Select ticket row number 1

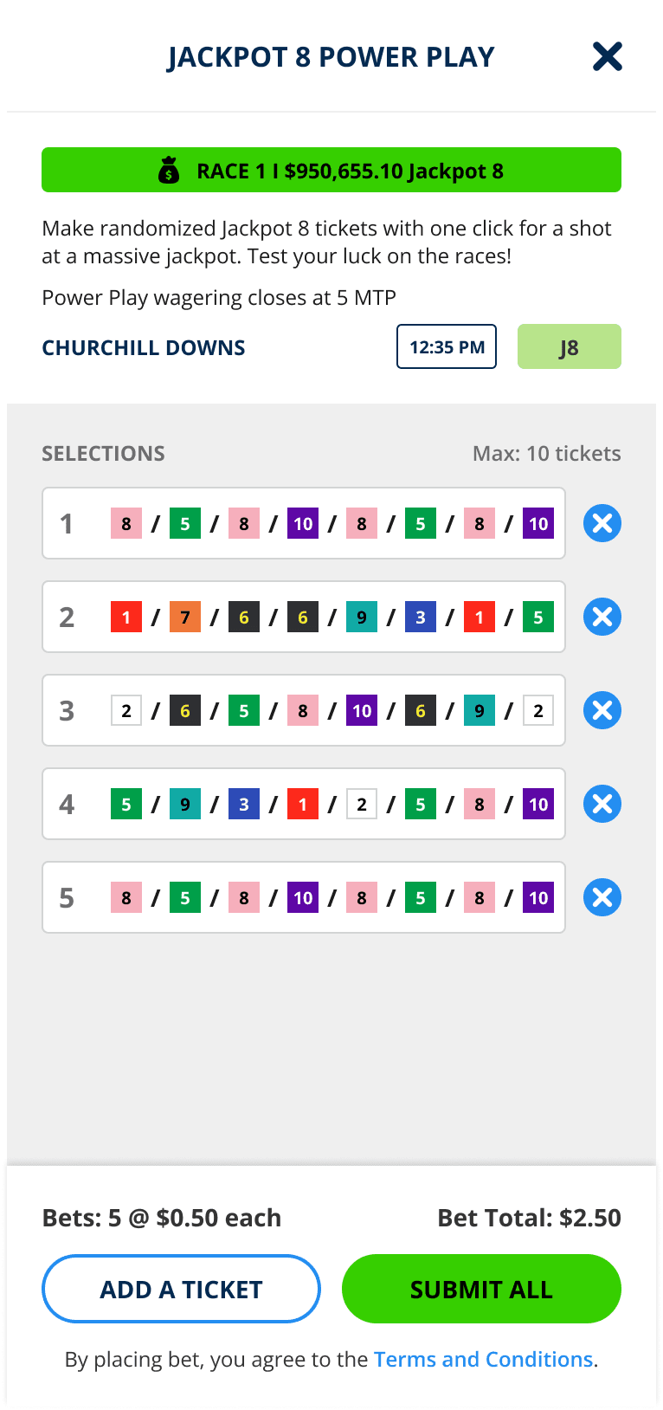67,523
